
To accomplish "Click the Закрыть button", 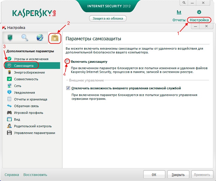I will pyautogui.click(x=178, y=175).
